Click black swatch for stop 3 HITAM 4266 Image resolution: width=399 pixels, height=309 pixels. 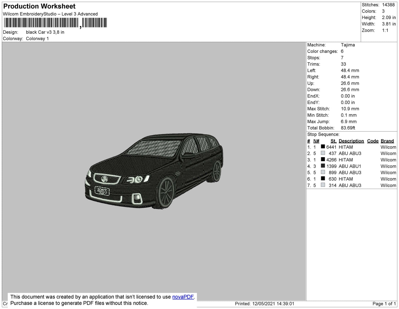(x=323, y=159)
